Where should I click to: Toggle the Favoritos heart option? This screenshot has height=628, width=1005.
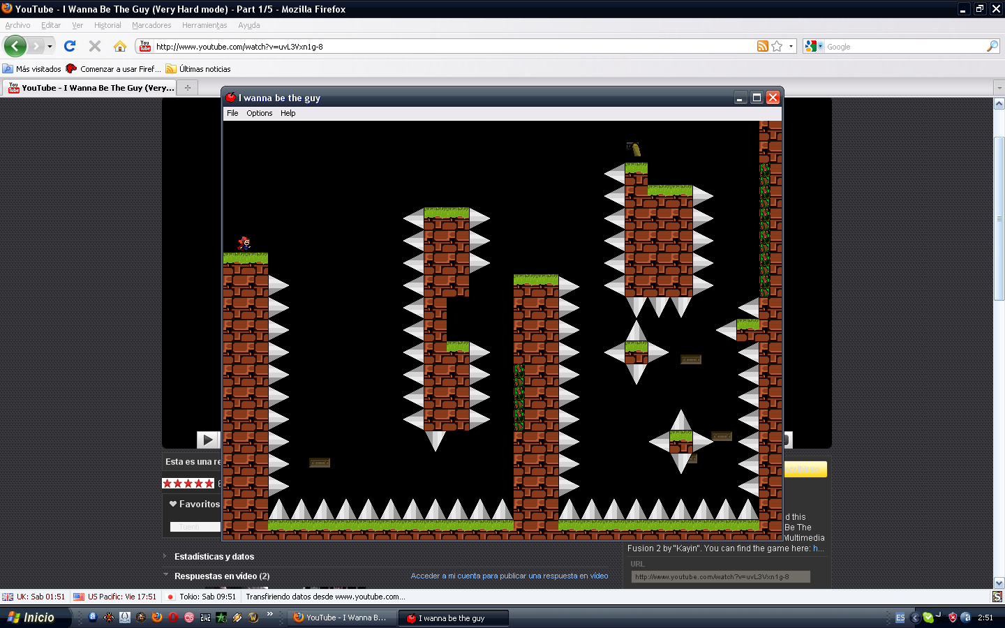click(x=194, y=504)
